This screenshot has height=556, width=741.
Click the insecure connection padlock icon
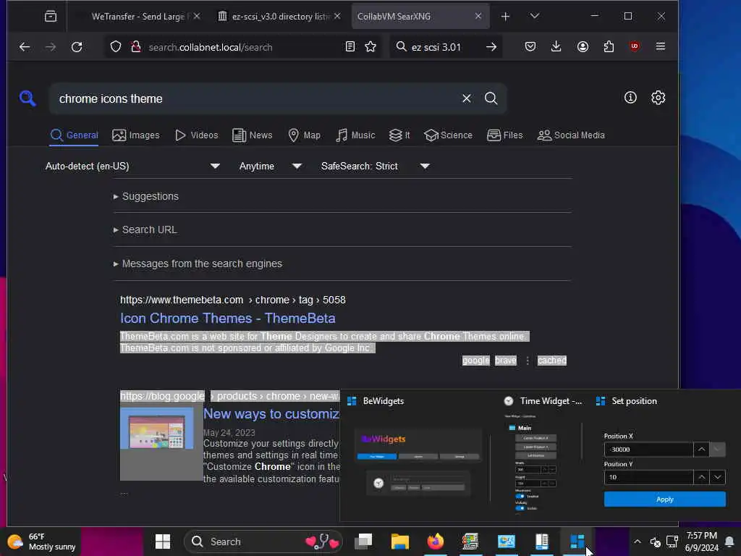[136, 47]
